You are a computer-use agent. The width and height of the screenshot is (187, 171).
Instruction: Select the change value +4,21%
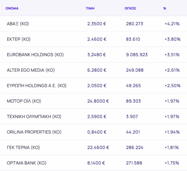172,24
